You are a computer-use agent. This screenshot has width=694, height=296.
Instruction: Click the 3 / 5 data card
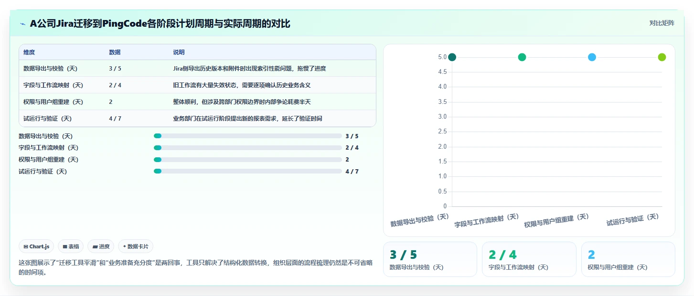[430, 259]
